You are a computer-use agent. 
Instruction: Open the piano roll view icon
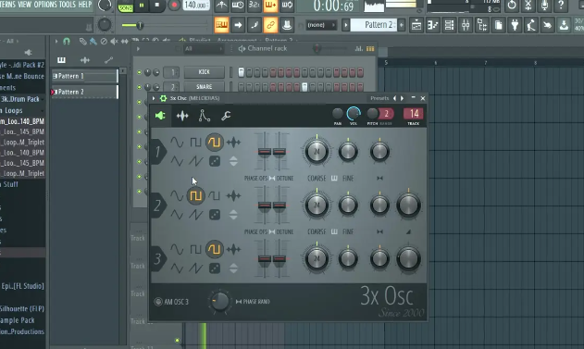[x=433, y=25]
